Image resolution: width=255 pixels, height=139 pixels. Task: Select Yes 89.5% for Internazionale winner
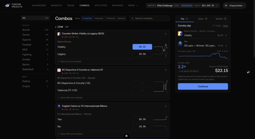coord(142,119)
